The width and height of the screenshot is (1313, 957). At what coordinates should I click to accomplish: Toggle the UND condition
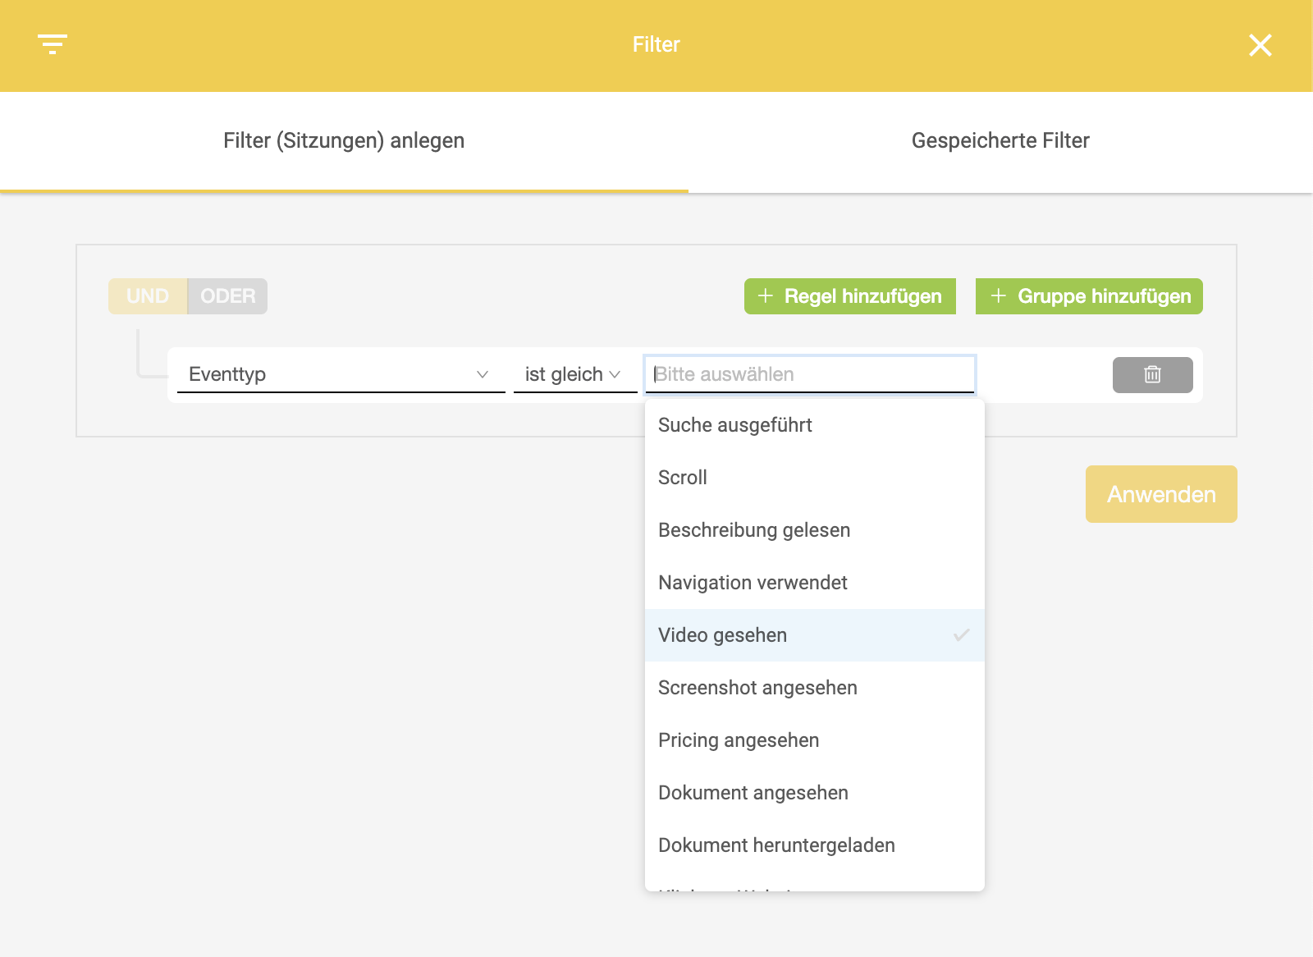click(148, 296)
